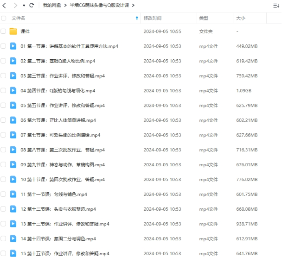The width and height of the screenshot is (282, 257).
Task: Select 10 第十节课：第四次批改作业，答疑.mp4
Action: point(63,180)
